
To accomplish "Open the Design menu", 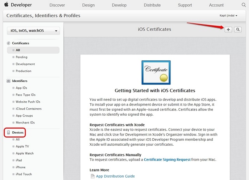I will tap(88, 5).
